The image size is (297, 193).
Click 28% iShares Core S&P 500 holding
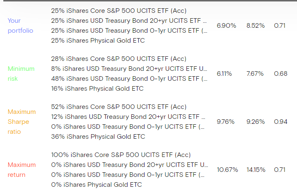click(119, 59)
